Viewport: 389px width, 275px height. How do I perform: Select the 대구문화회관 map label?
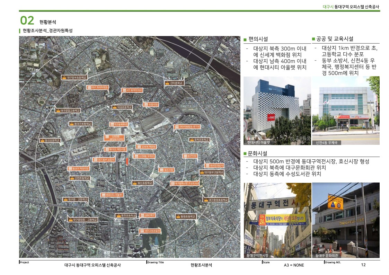[118, 124]
